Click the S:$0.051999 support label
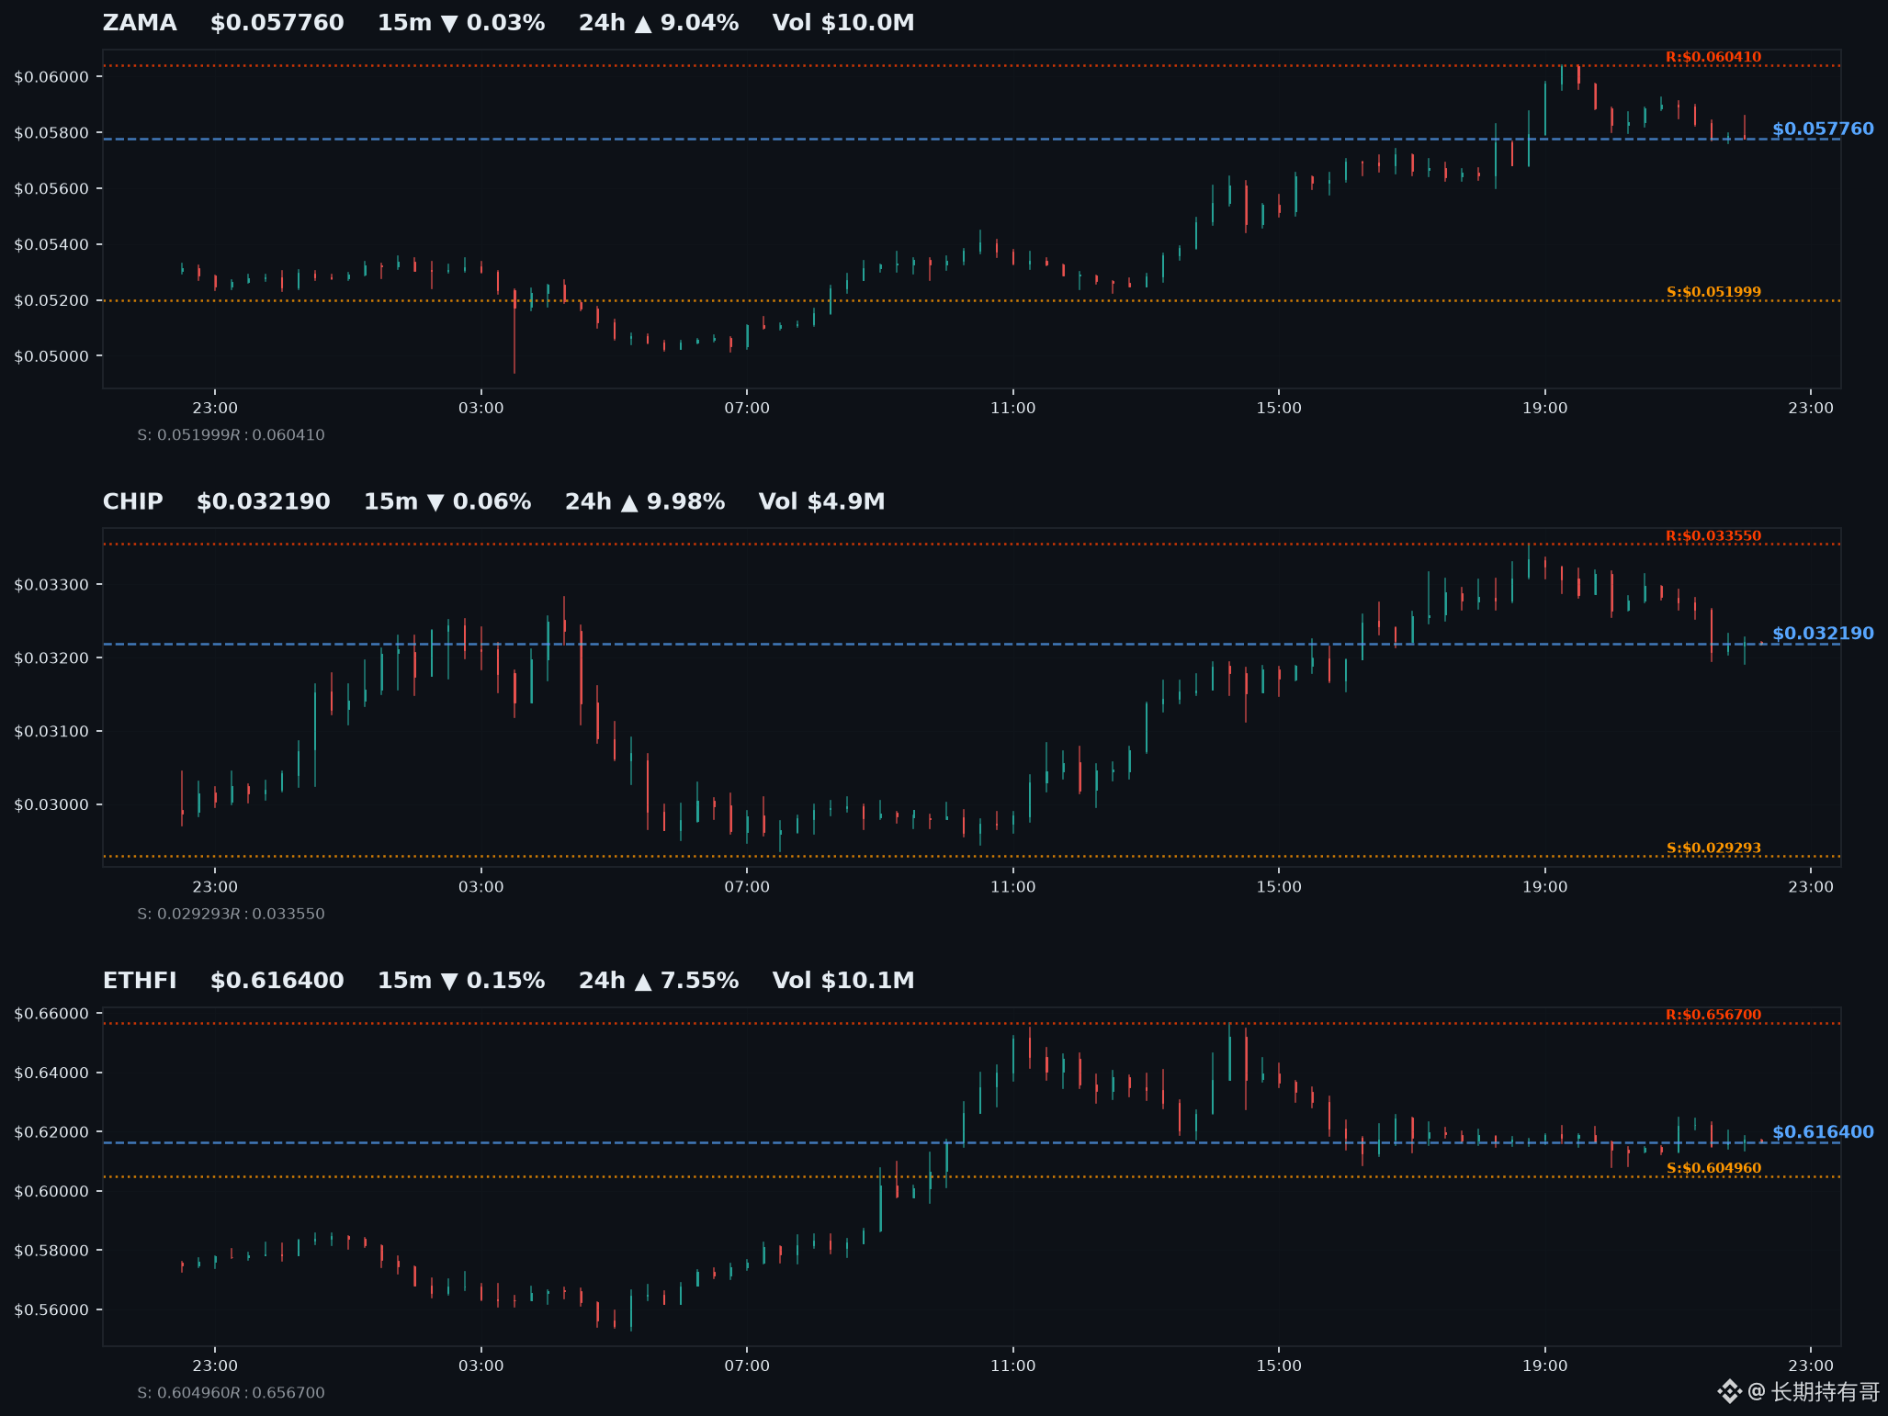The width and height of the screenshot is (1888, 1416). click(1713, 292)
